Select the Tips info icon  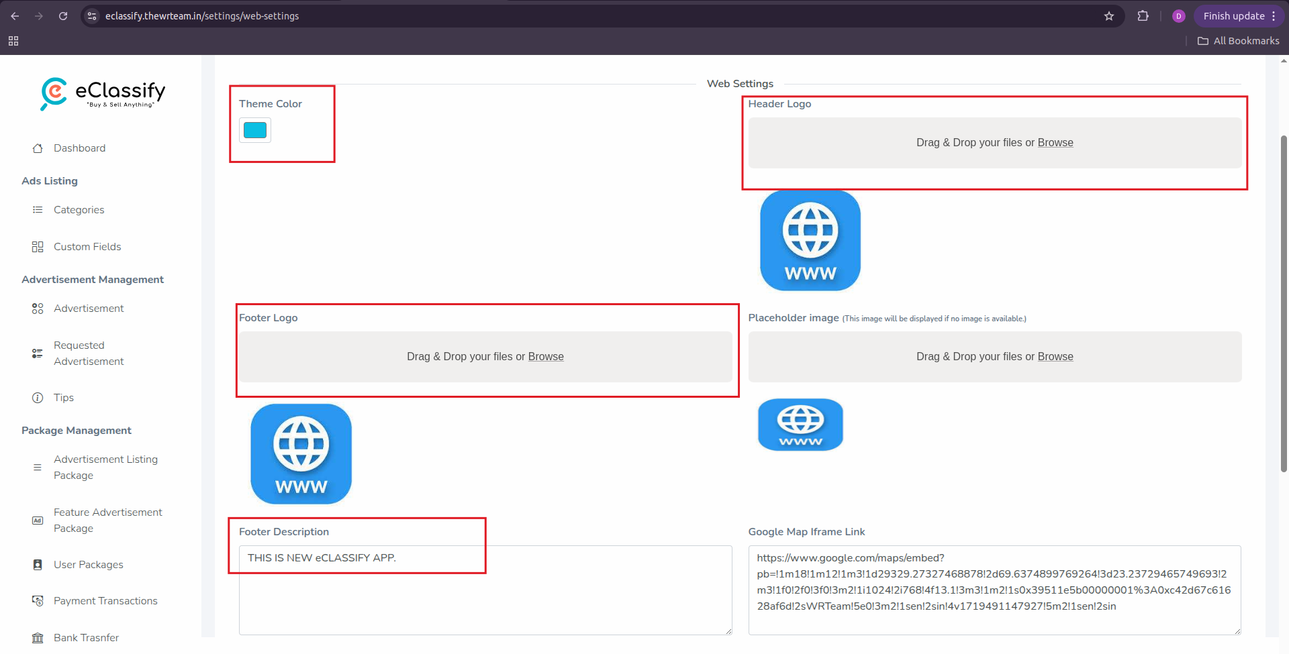[38, 397]
